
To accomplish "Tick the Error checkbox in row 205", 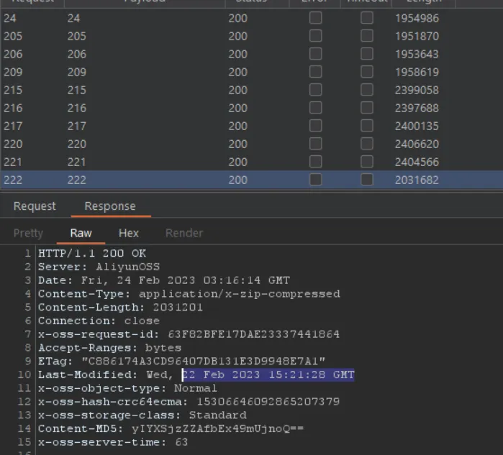I will [x=316, y=36].
